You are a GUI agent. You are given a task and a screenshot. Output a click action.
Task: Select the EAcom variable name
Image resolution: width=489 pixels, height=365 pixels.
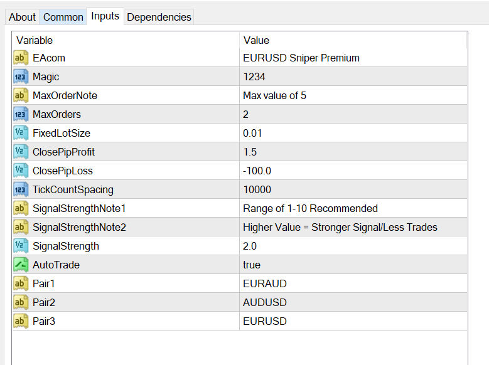coord(49,58)
